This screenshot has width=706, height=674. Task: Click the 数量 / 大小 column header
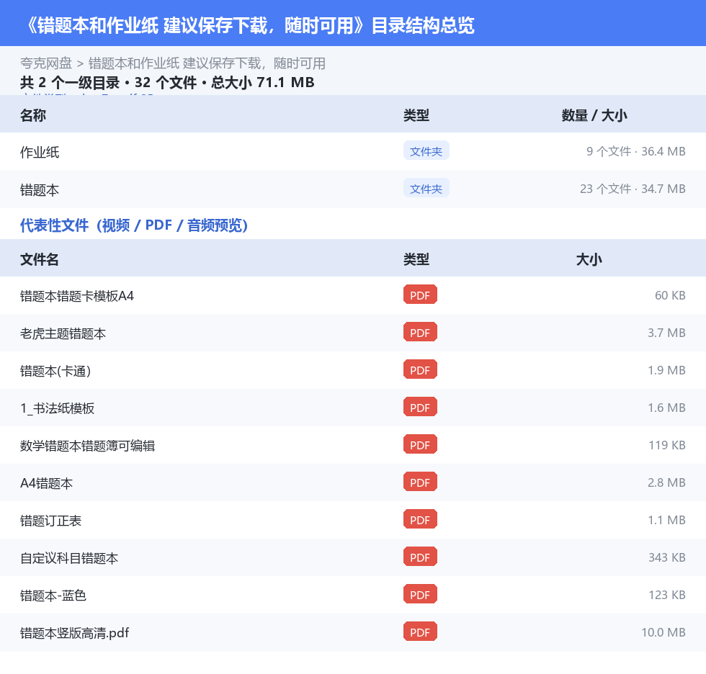(x=594, y=115)
